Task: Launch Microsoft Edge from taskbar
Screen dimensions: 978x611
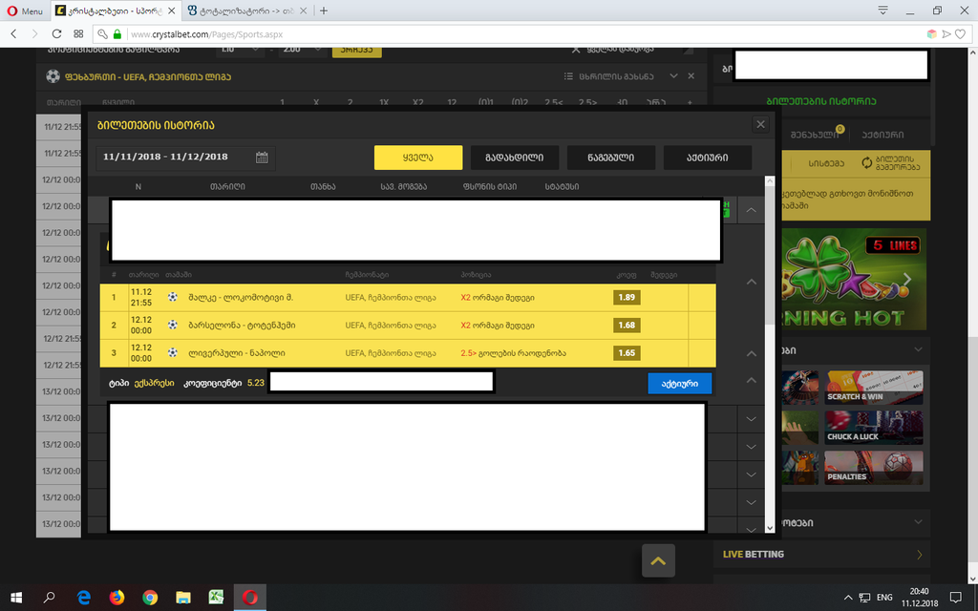Action: pos(83,598)
